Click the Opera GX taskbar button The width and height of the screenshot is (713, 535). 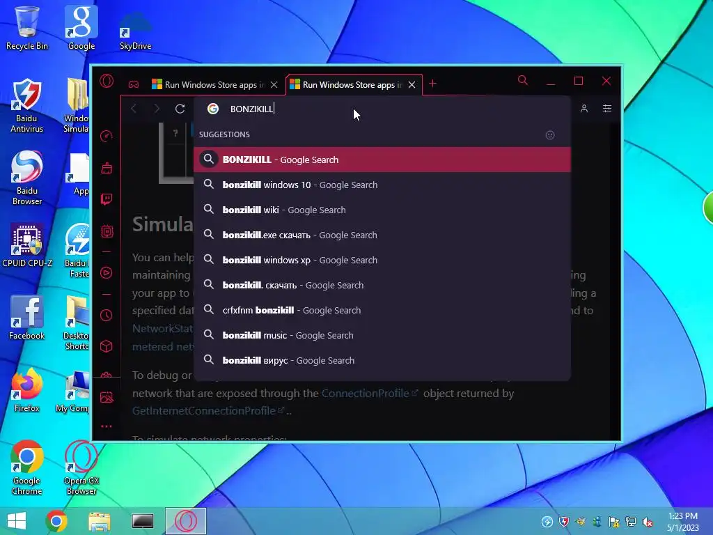[185, 521]
